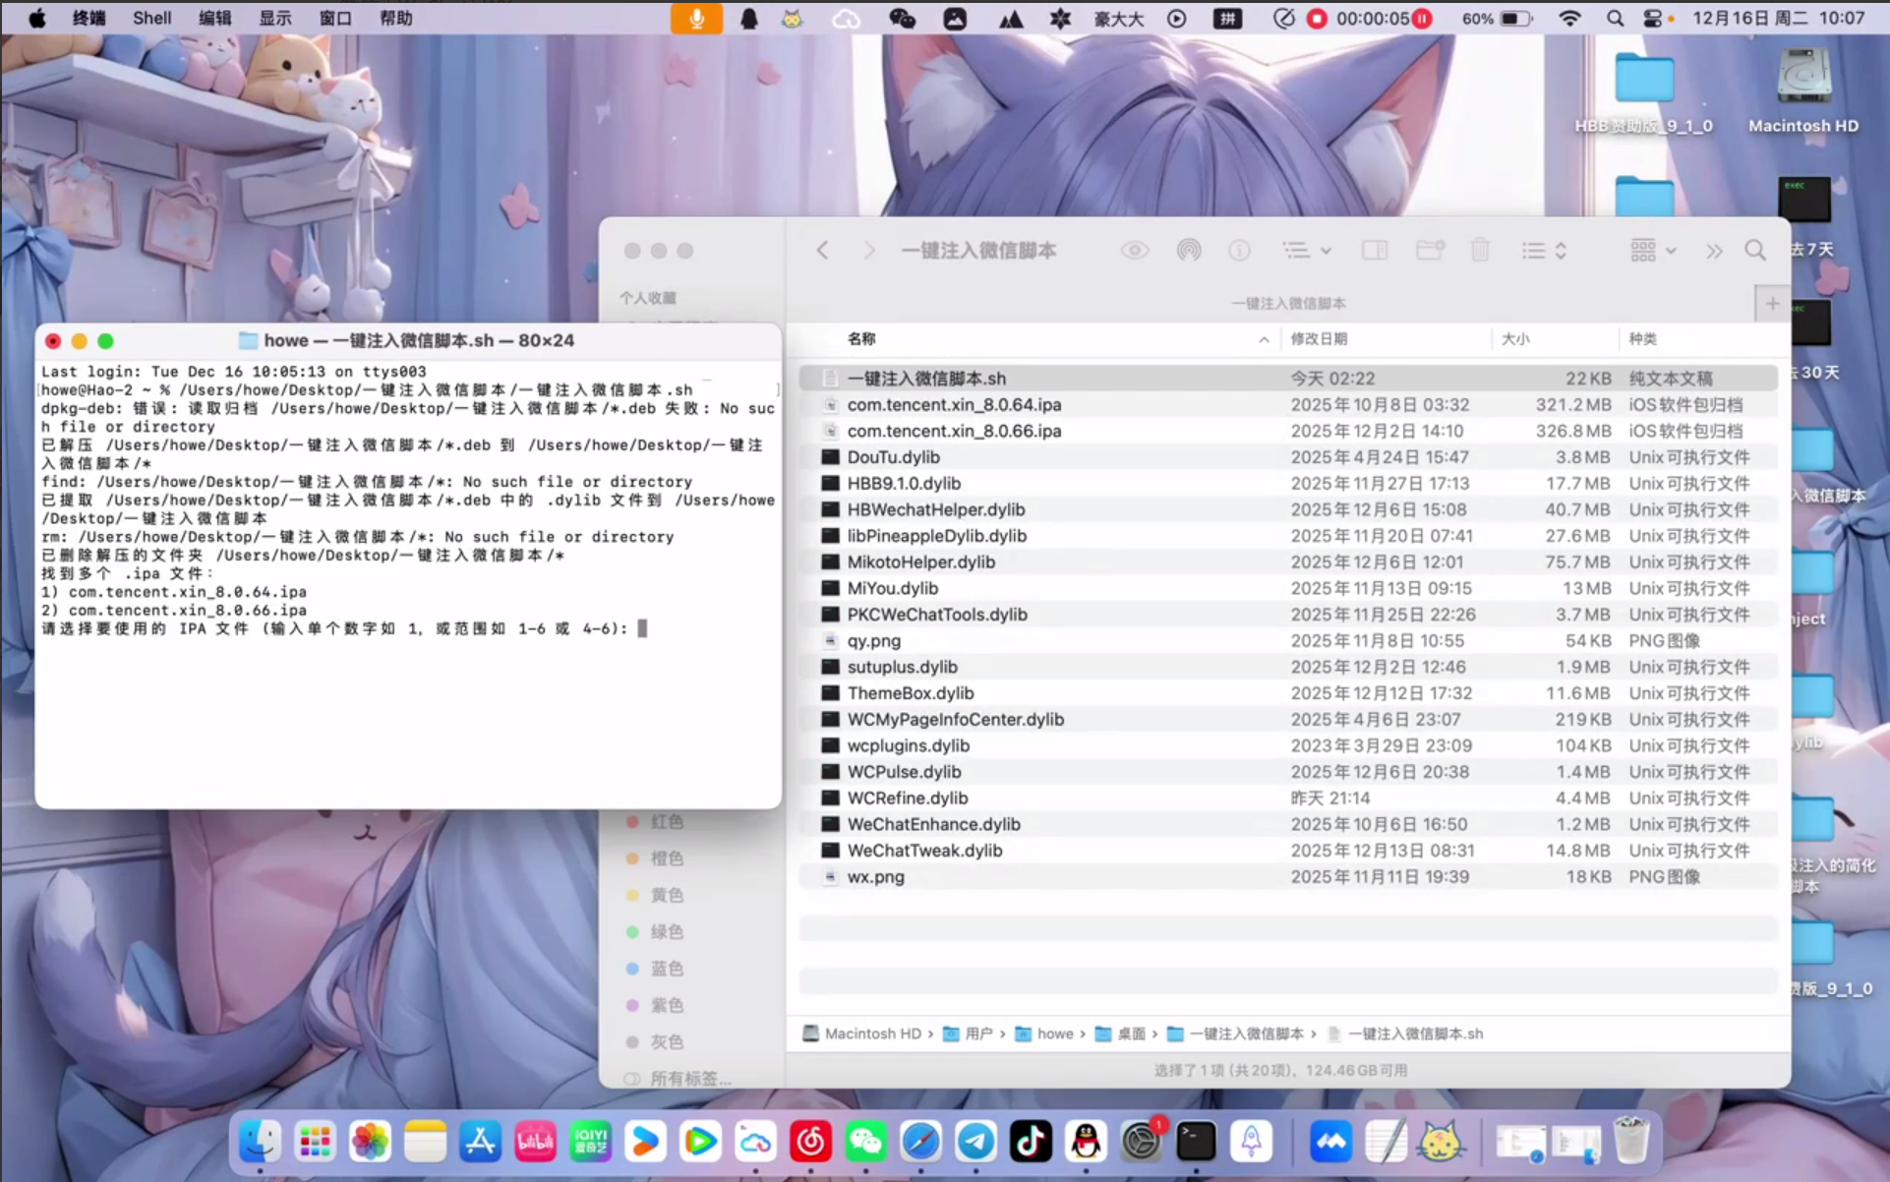Click the Trash icon in Finder toolbar
Image resolution: width=1890 pixels, height=1182 pixels.
coord(1480,251)
